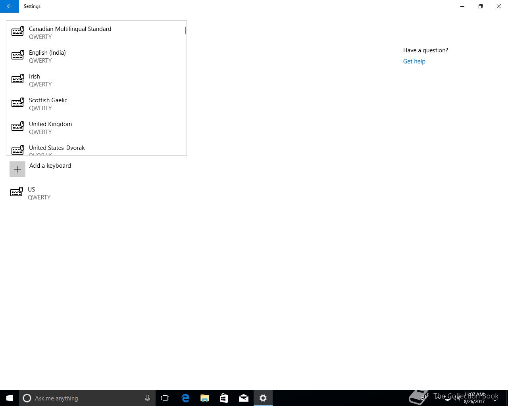Open the Store from the taskbar
508x406 pixels.
tap(224, 398)
